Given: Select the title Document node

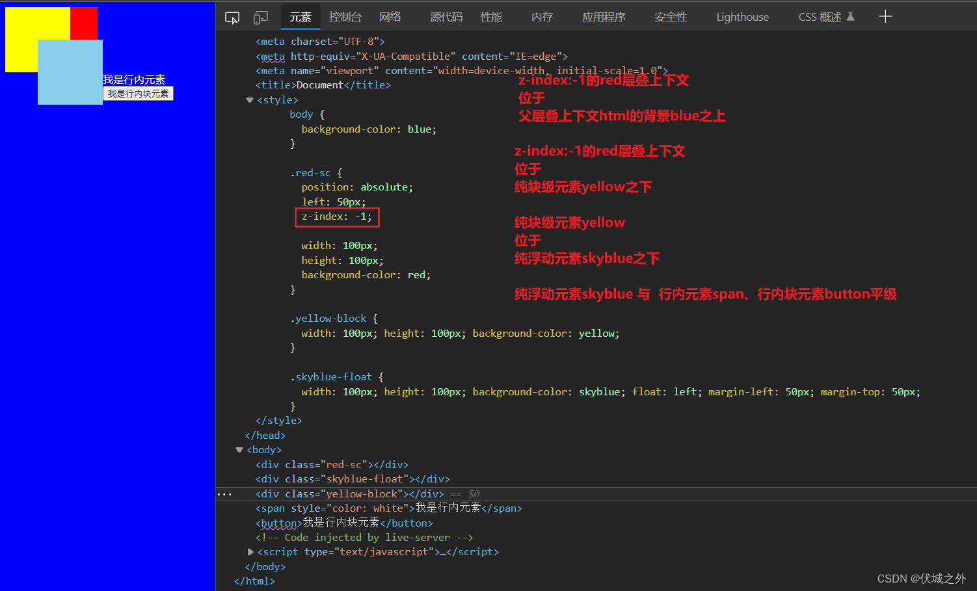Looking at the screenshot, I should [323, 85].
